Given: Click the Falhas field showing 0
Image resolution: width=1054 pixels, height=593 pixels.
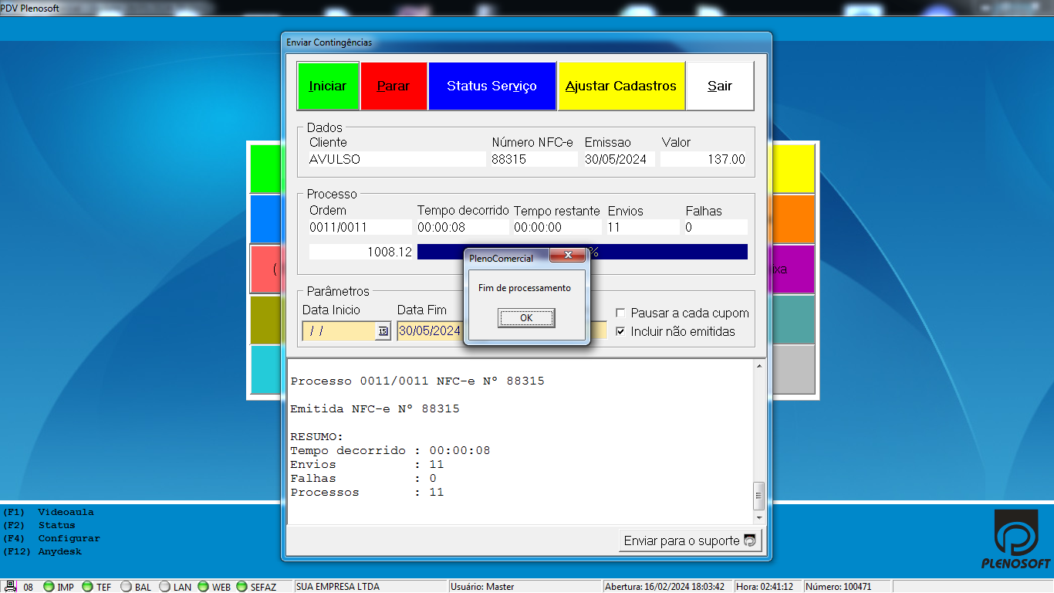Looking at the screenshot, I should (x=715, y=227).
